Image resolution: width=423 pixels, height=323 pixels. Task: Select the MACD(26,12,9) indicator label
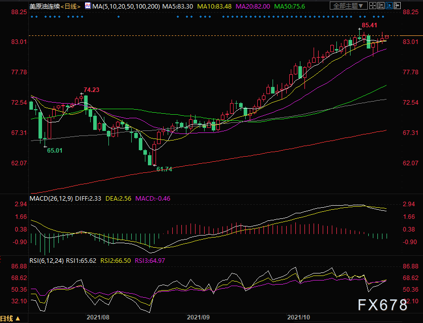[51, 199]
